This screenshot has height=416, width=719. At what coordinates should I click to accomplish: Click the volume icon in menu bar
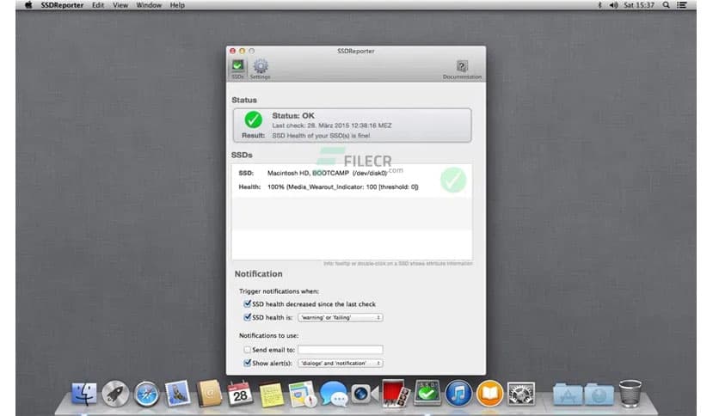613,5
